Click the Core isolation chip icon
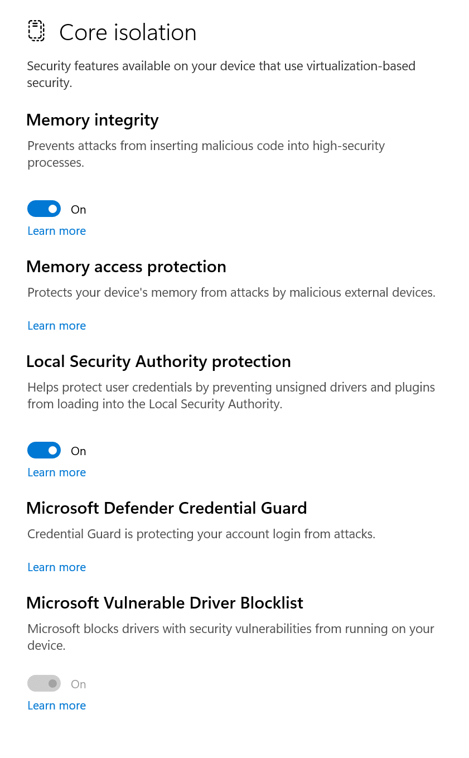The image size is (469, 758). 36,31
